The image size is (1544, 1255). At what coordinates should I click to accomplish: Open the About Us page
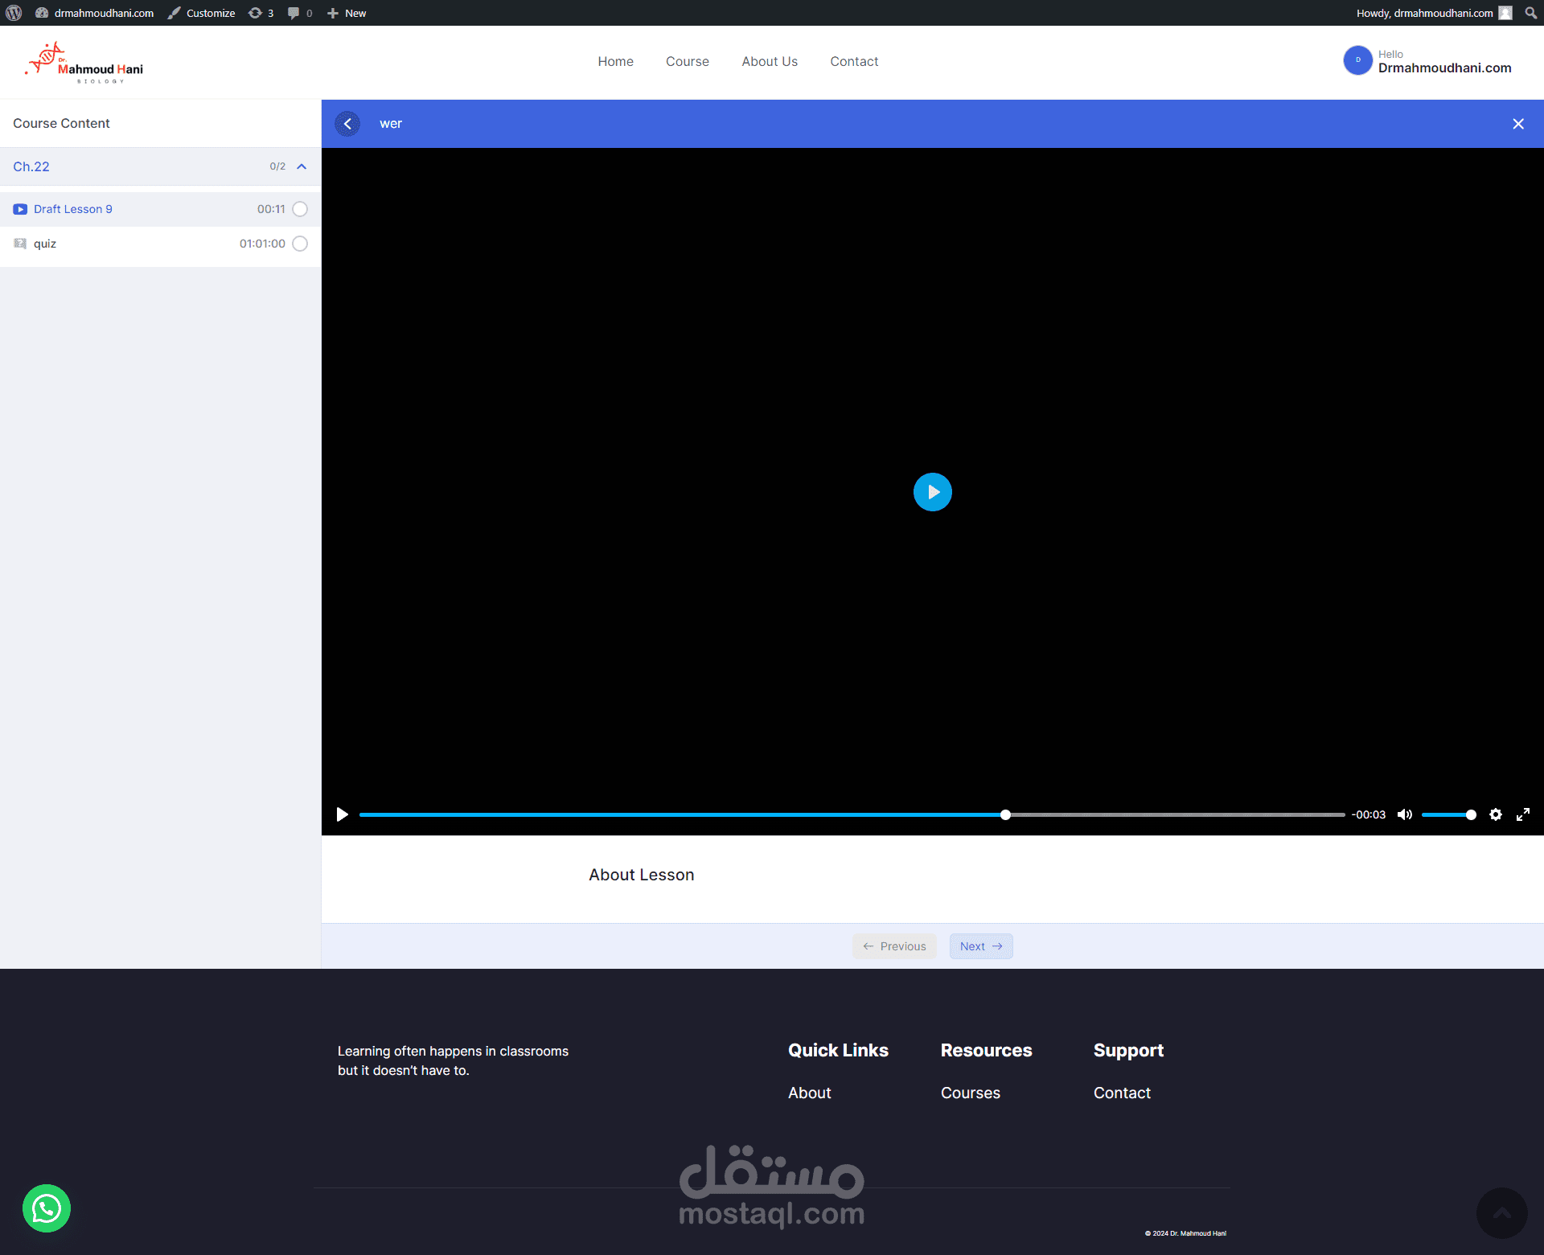click(769, 61)
